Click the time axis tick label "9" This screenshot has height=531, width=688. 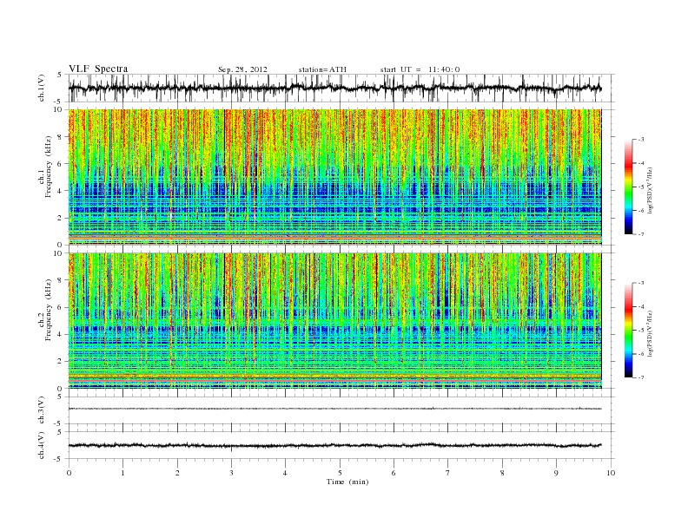556,473
